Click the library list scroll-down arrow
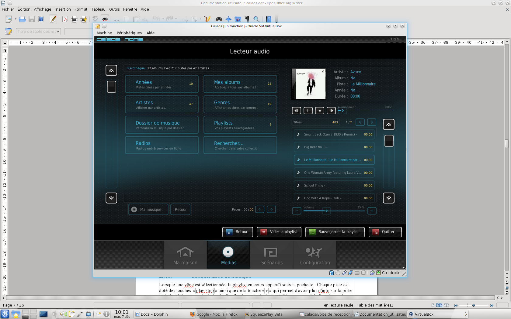Screen dimensions: 511x319 click(111, 198)
